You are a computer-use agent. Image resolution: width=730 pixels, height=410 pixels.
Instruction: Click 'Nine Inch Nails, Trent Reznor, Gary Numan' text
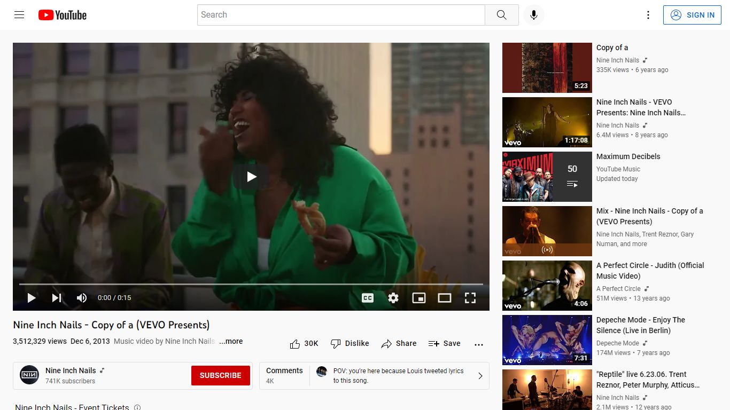645,239
